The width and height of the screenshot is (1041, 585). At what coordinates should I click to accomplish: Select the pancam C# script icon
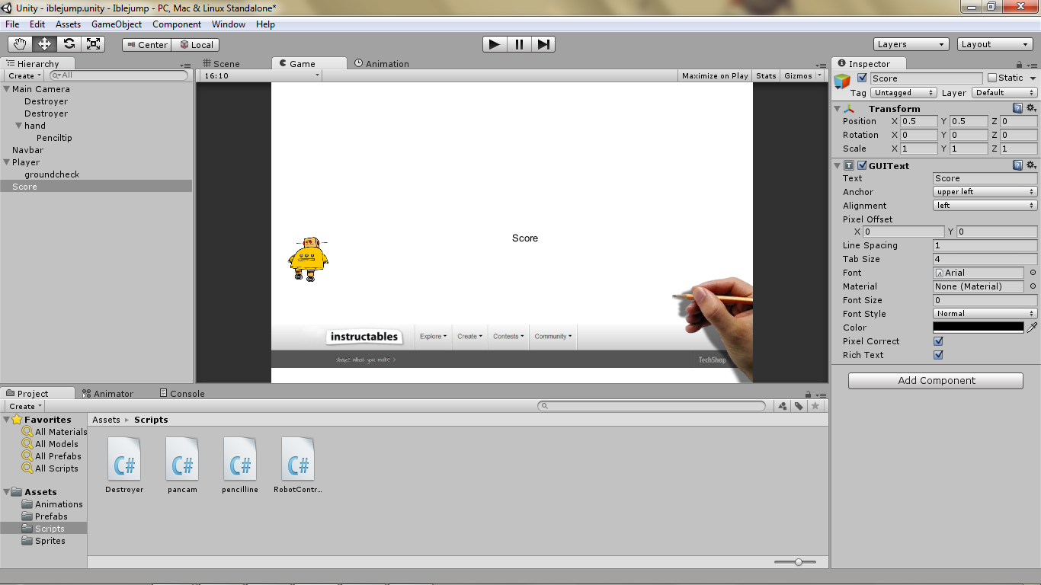point(182,459)
